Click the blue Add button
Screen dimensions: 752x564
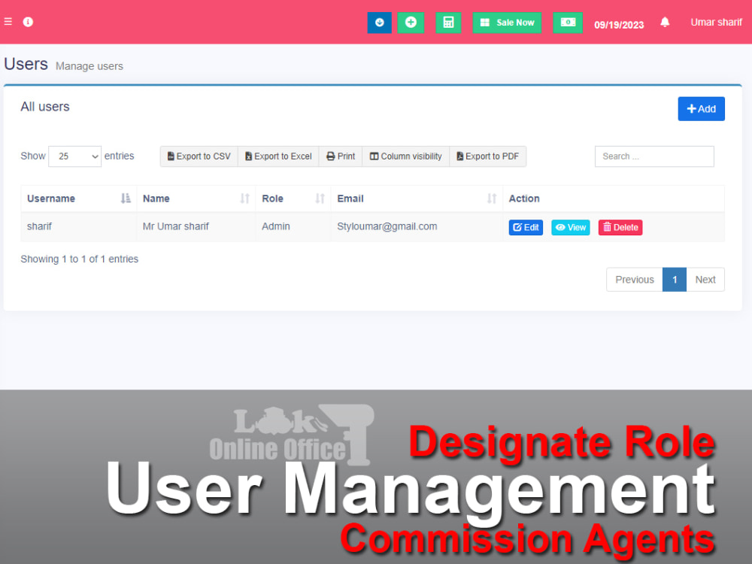click(701, 109)
